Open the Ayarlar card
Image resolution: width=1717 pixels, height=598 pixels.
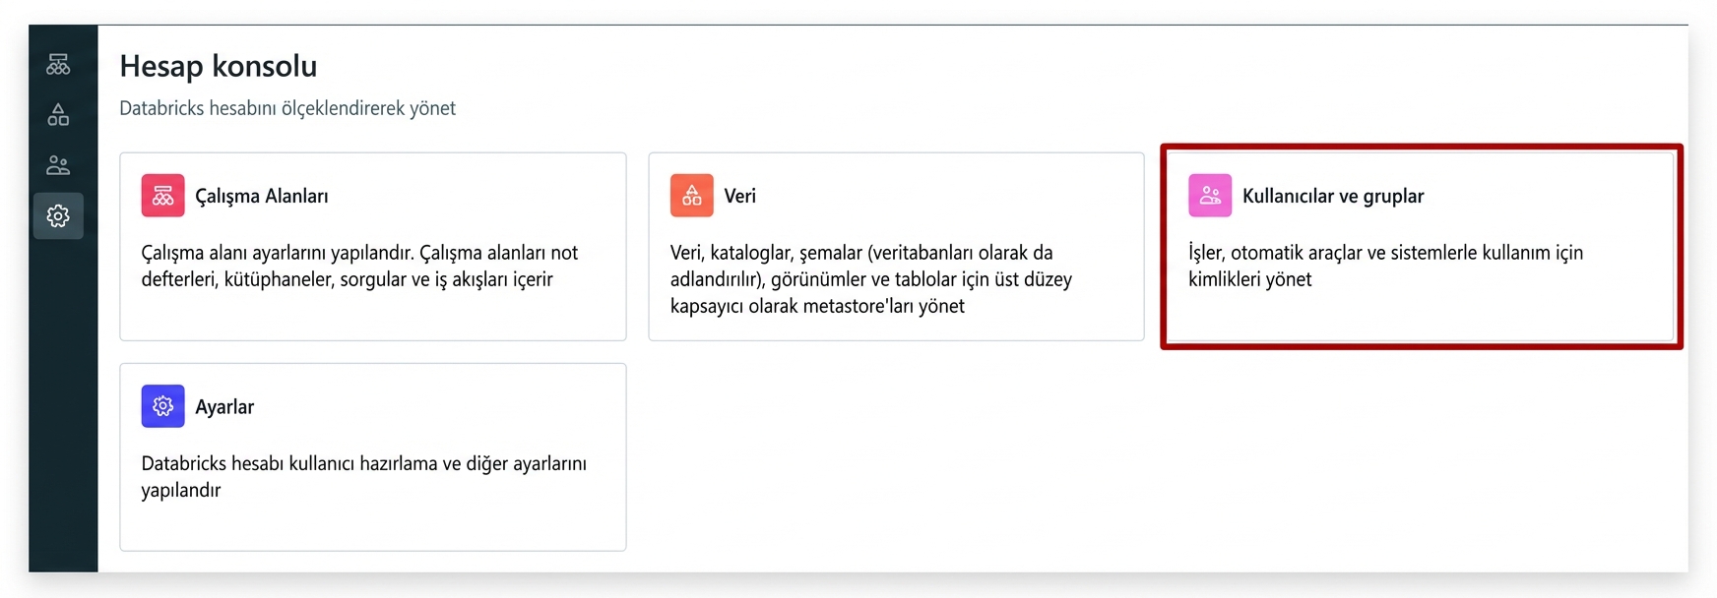pos(373,456)
